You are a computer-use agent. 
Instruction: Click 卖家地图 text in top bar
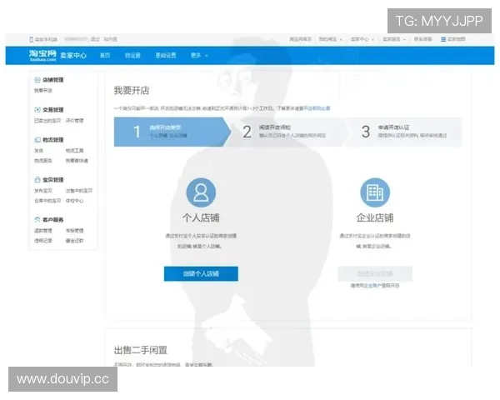pos(457,39)
